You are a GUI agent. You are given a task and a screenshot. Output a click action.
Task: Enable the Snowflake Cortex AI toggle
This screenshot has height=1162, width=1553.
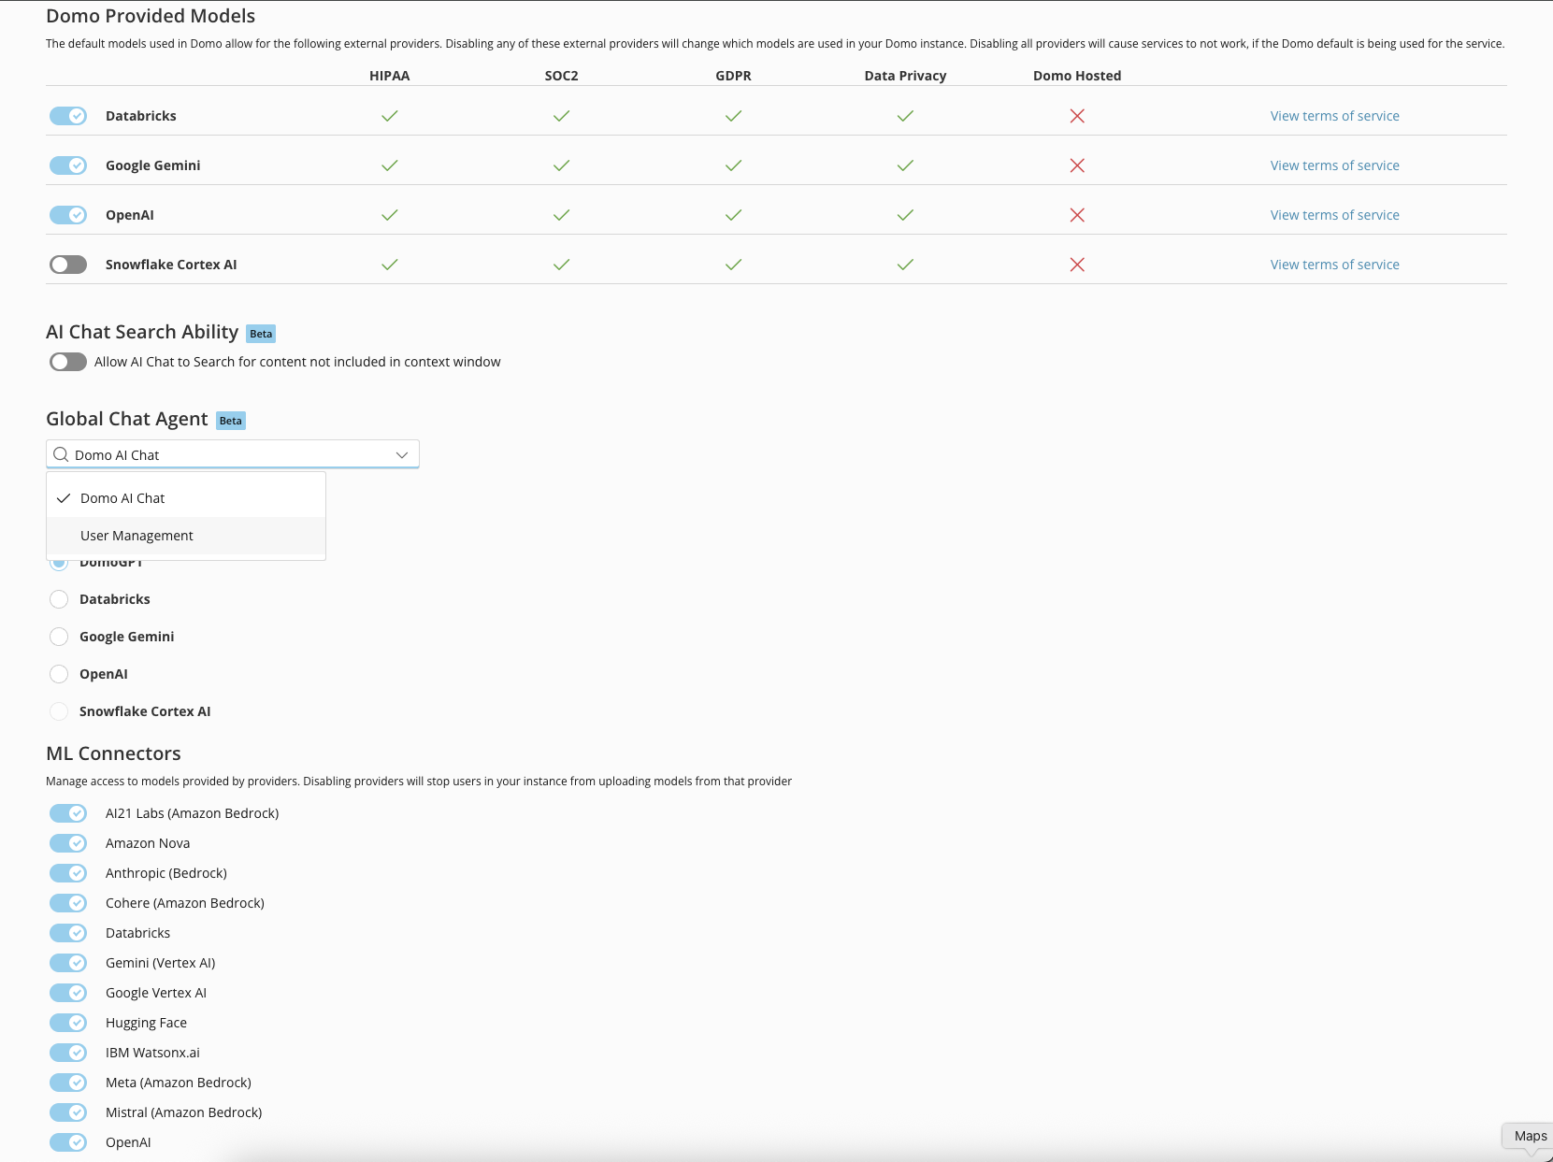point(68,265)
